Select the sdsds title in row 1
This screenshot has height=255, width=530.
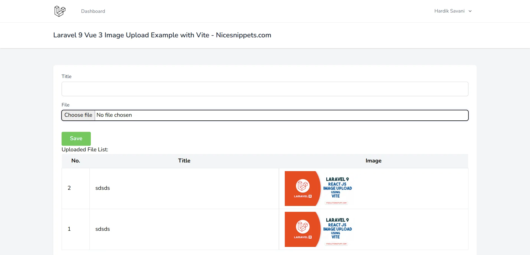103,229
